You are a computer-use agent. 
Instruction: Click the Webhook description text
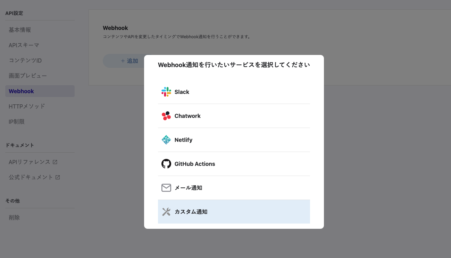177,37
